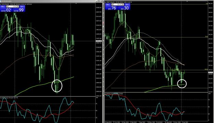Click current price label on right price scale
The image size is (214, 123).
[211, 73]
